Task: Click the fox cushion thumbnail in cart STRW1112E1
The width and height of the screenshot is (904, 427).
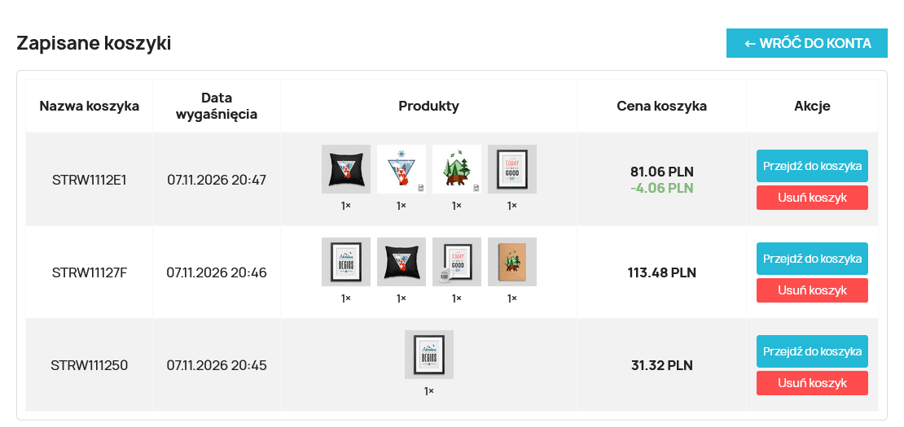Action: [346, 169]
